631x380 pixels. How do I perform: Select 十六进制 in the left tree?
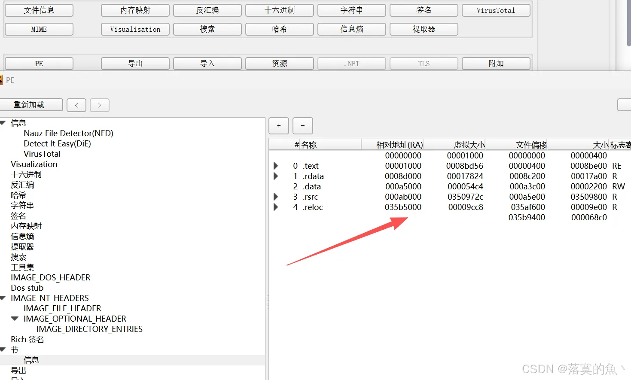pos(26,174)
